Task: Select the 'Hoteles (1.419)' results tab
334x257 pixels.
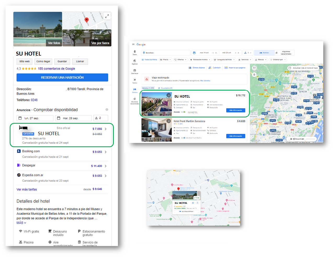Action: pyautogui.click(x=148, y=88)
